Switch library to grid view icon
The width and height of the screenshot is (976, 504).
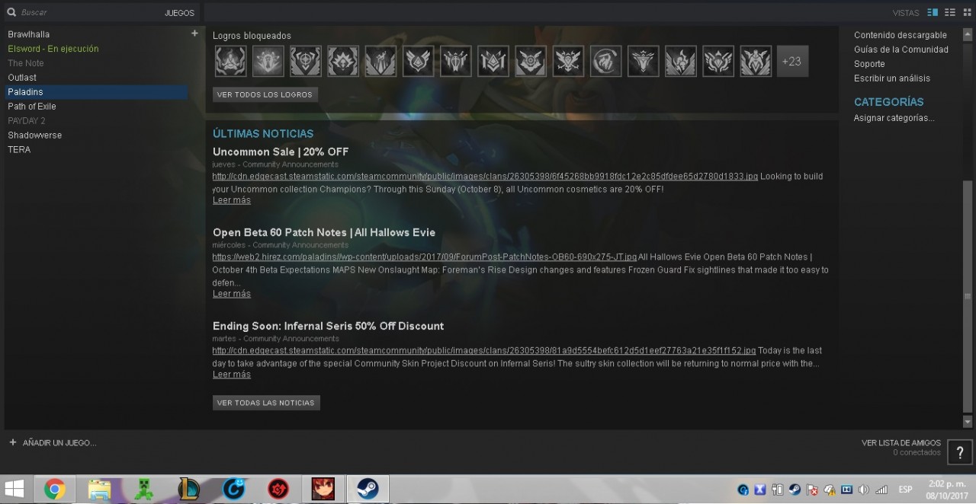click(968, 12)
